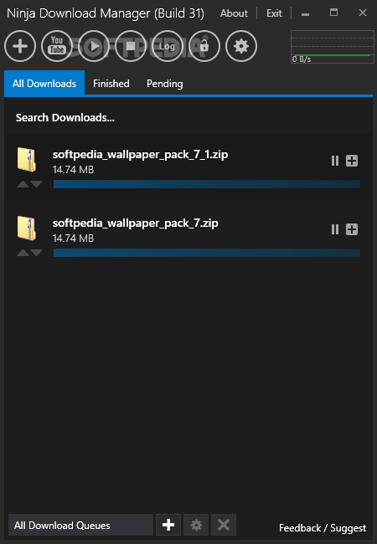Click the download speed graph
Viewport: 377px width, 544px height.
click(x=333, y=47)
